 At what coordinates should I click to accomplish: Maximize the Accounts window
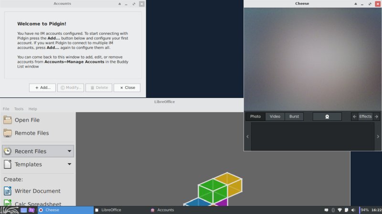coord(134,4)
